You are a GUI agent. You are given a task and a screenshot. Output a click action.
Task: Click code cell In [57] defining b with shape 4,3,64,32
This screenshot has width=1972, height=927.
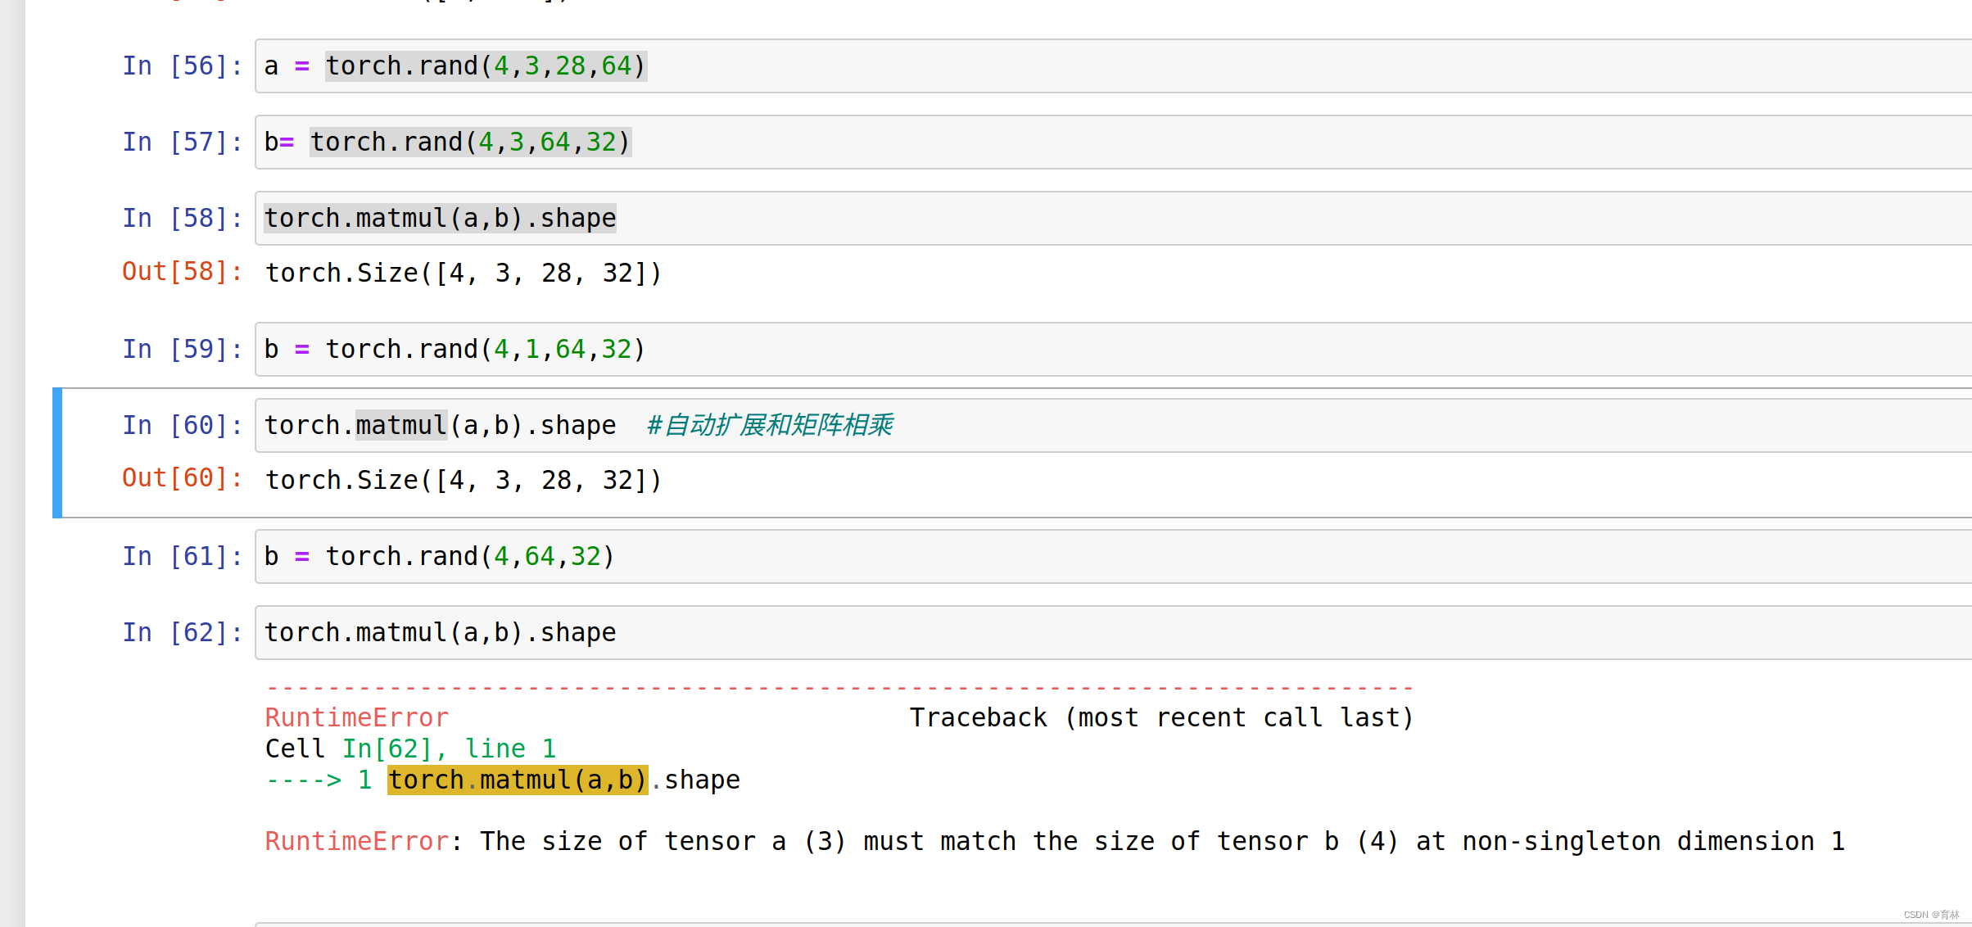point(1114,142)
